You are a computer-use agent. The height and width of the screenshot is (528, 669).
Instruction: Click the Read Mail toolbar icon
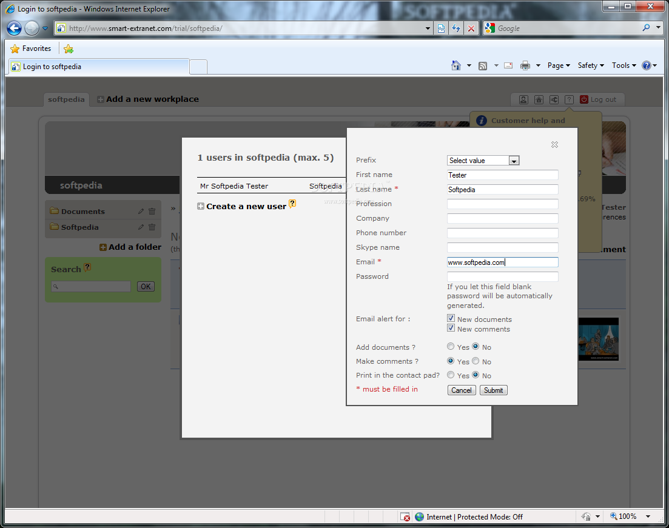point(508,65)
